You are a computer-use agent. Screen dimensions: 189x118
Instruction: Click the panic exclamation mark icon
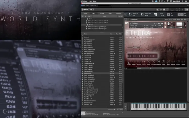pyautogui.click(x=183, y=10)
